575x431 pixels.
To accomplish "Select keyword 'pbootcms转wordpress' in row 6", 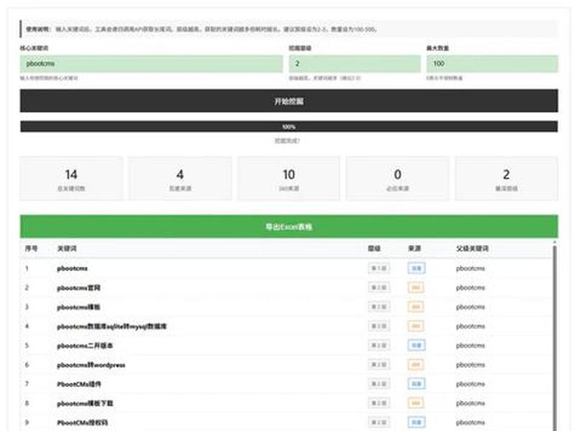I will [x=91, y=365].
